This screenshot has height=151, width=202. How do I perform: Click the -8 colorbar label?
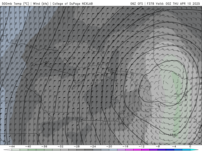click(158, 146)
